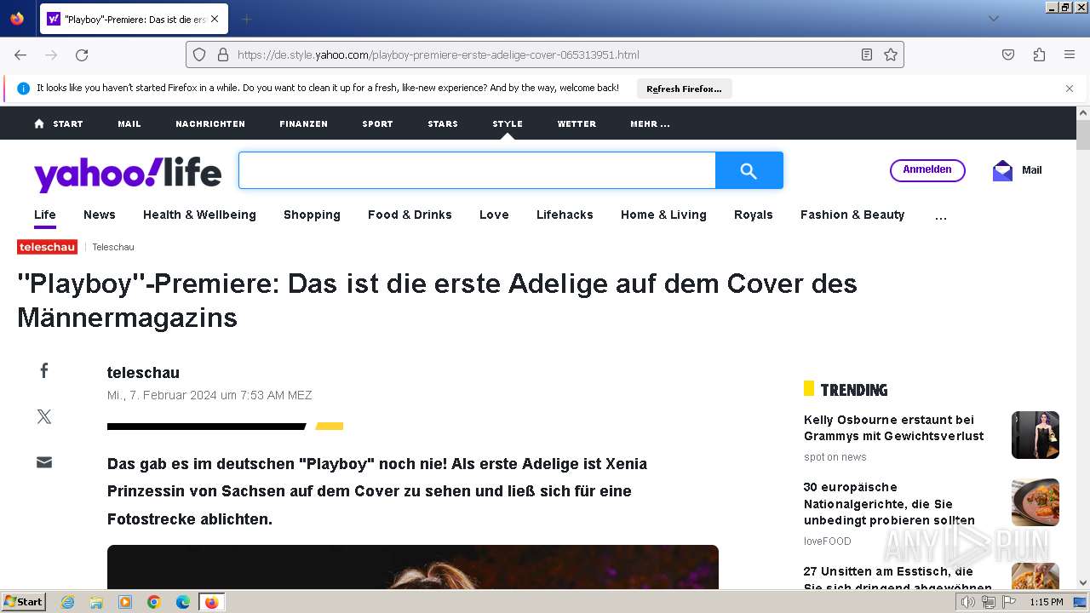The width and height of the screenshot is (1090, 613).
Task: Open the Shopping category
Action: (x=312, y=215)
